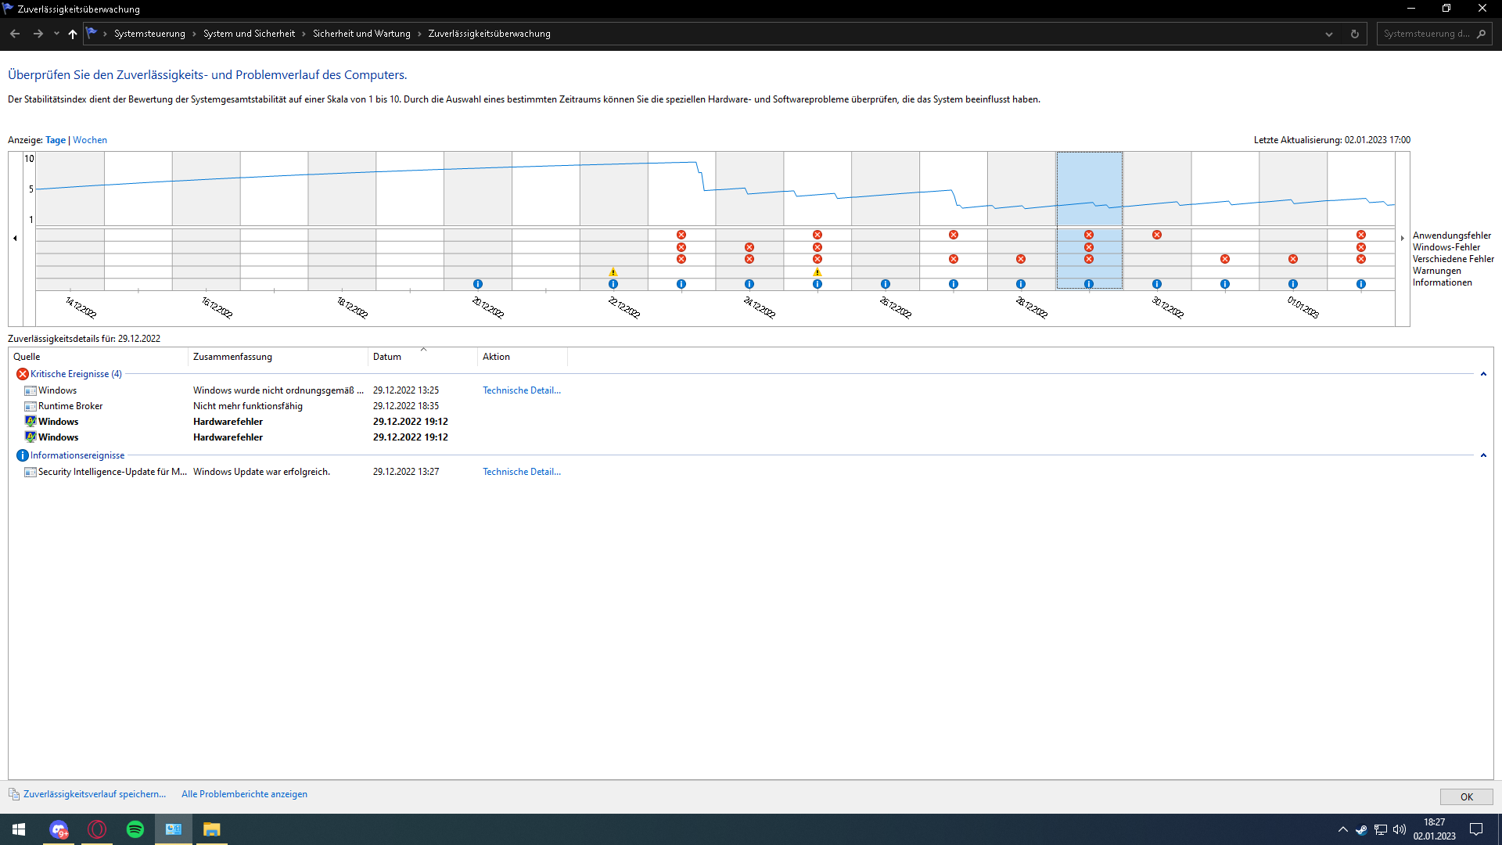Screen dimensions: 1502x845
Task: Click the save history document icon
Action: [14, 794]
